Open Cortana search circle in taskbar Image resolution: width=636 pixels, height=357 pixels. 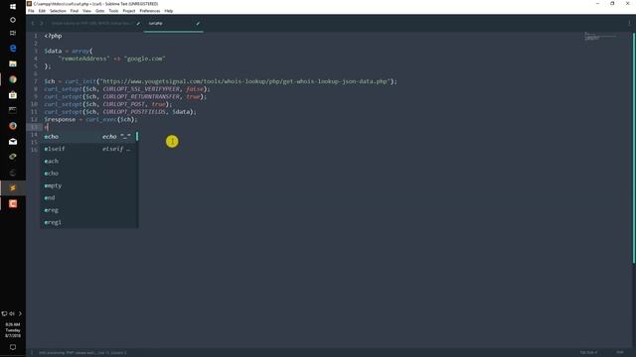pos(13,20)
